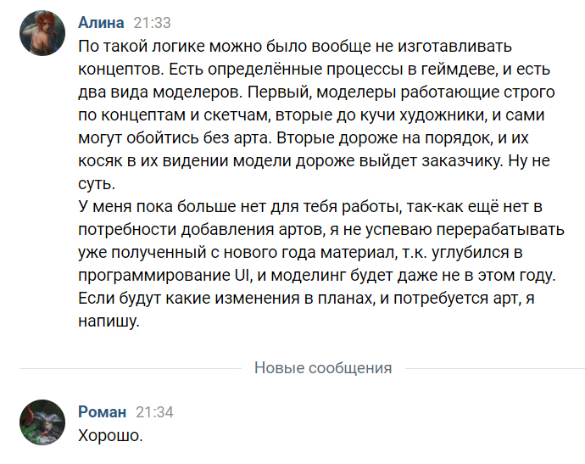
Task: Click the divider line right of "Новые сообщения"
Action: (x=493, y=368)
